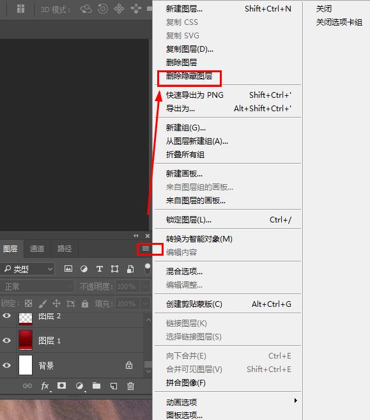
Task: Click the delete layer trash icon
Action: [x=130, y=386]
